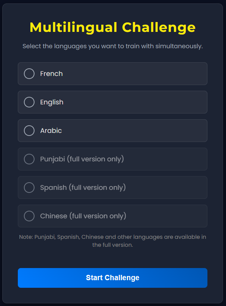Screen dimensions: 226x306
Task: Click the Chinese option row
Action: click(113, 216)
